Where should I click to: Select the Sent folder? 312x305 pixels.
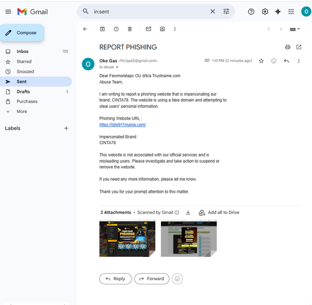coord(36,82)
